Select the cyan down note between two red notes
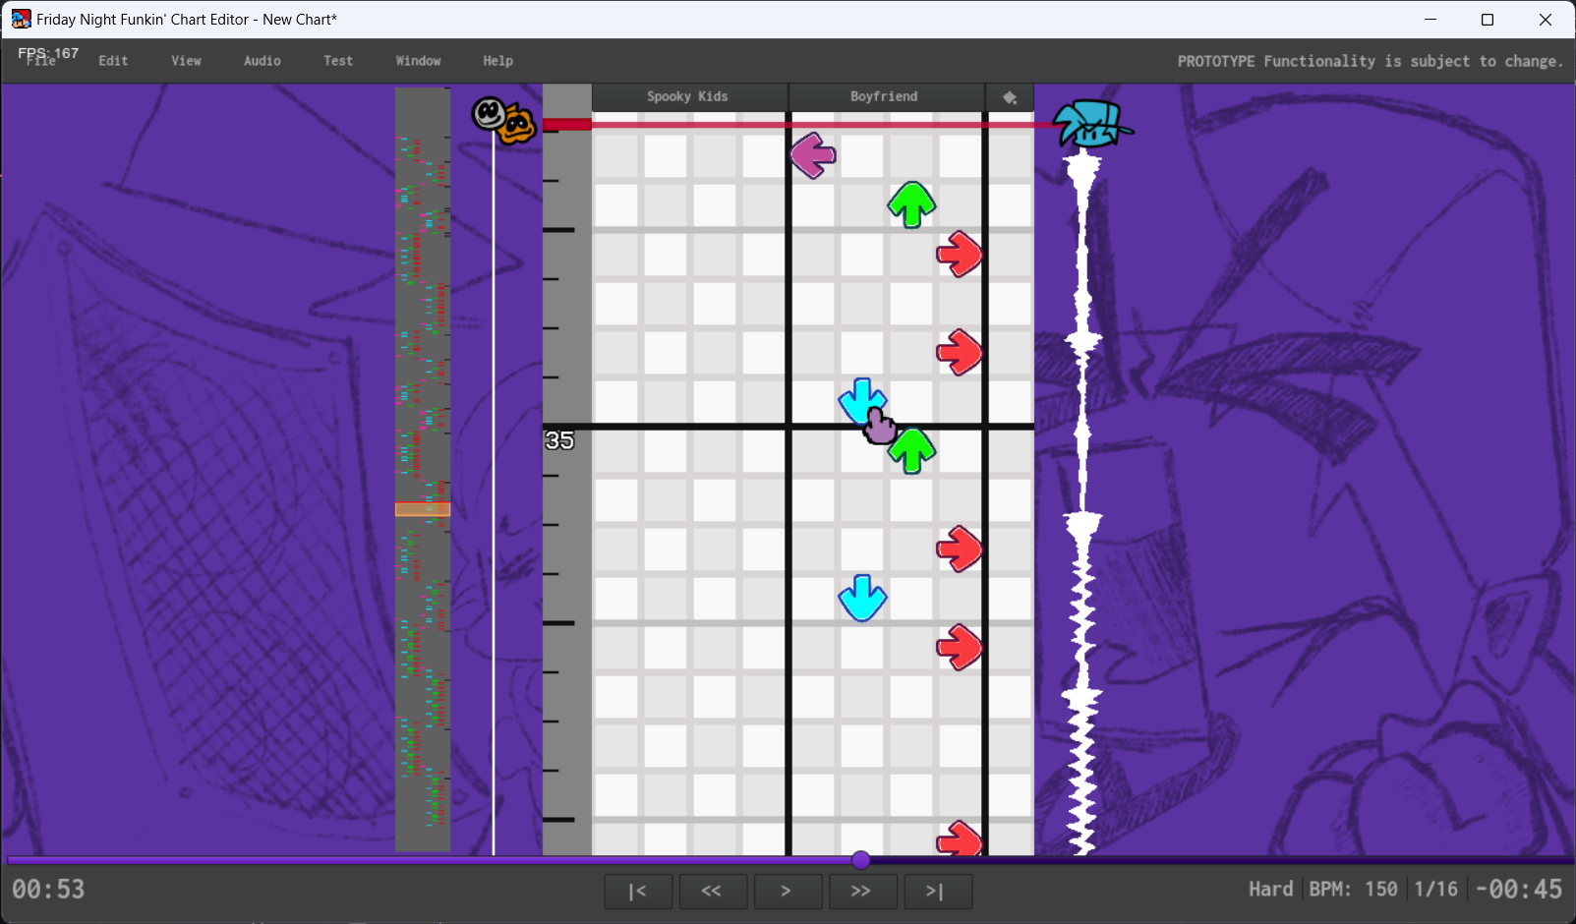The width and height of the screenshot is (1576, 924). 862,598
